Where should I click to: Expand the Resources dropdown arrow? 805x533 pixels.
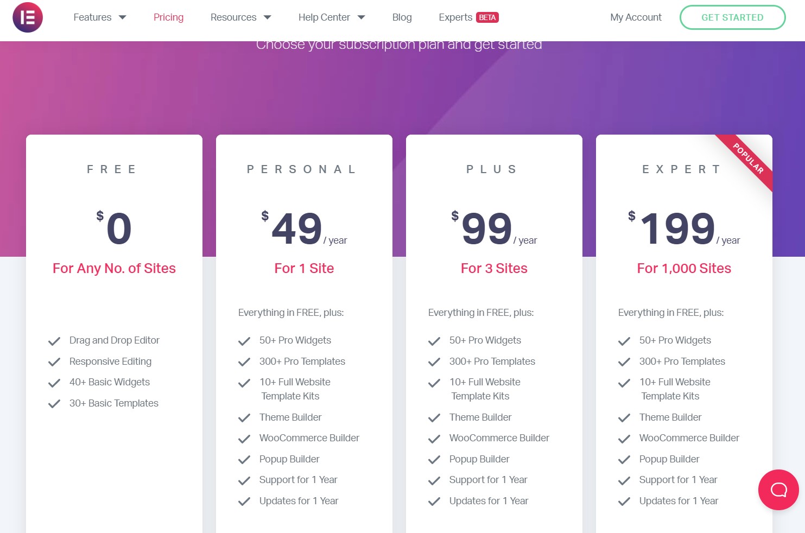tap(268, 17)
